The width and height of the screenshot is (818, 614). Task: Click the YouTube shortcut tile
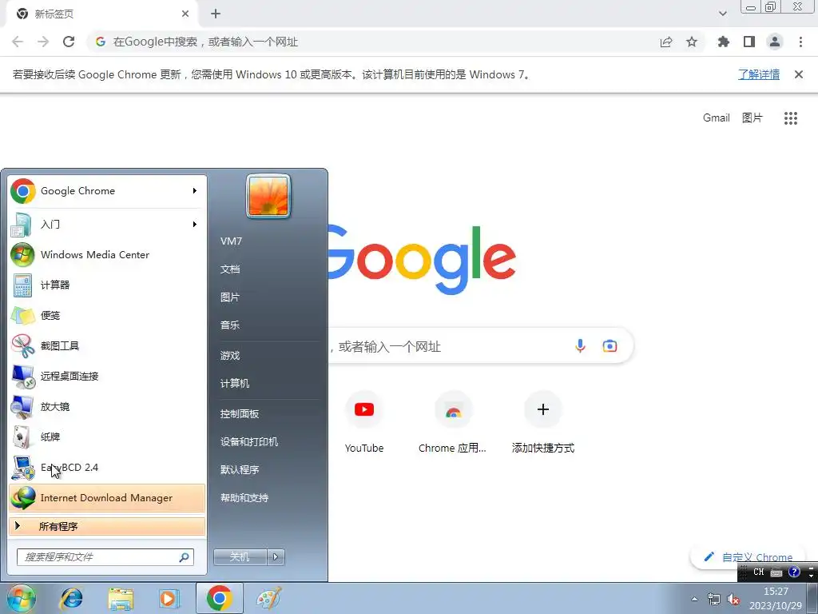(364, 424)
